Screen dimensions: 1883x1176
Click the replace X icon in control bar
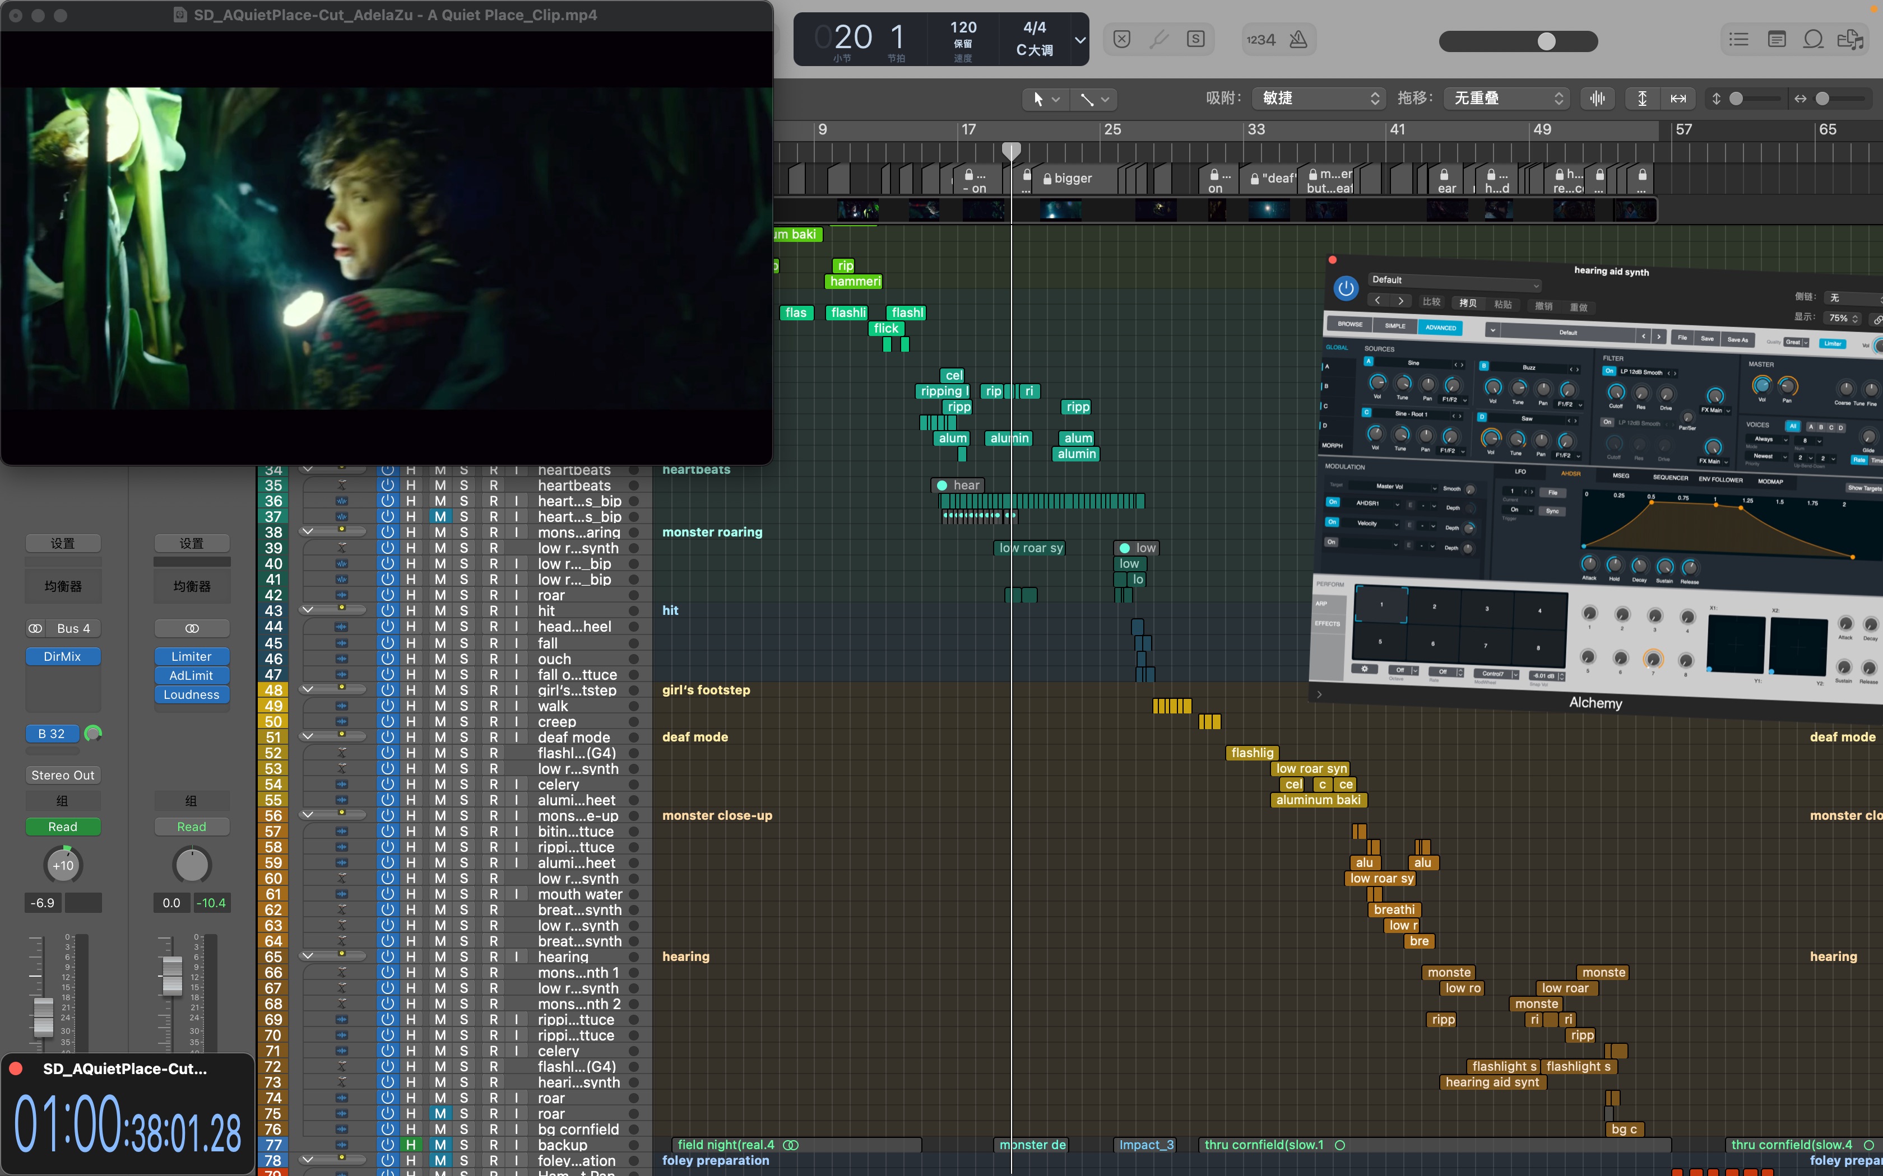coord(1122,39)
